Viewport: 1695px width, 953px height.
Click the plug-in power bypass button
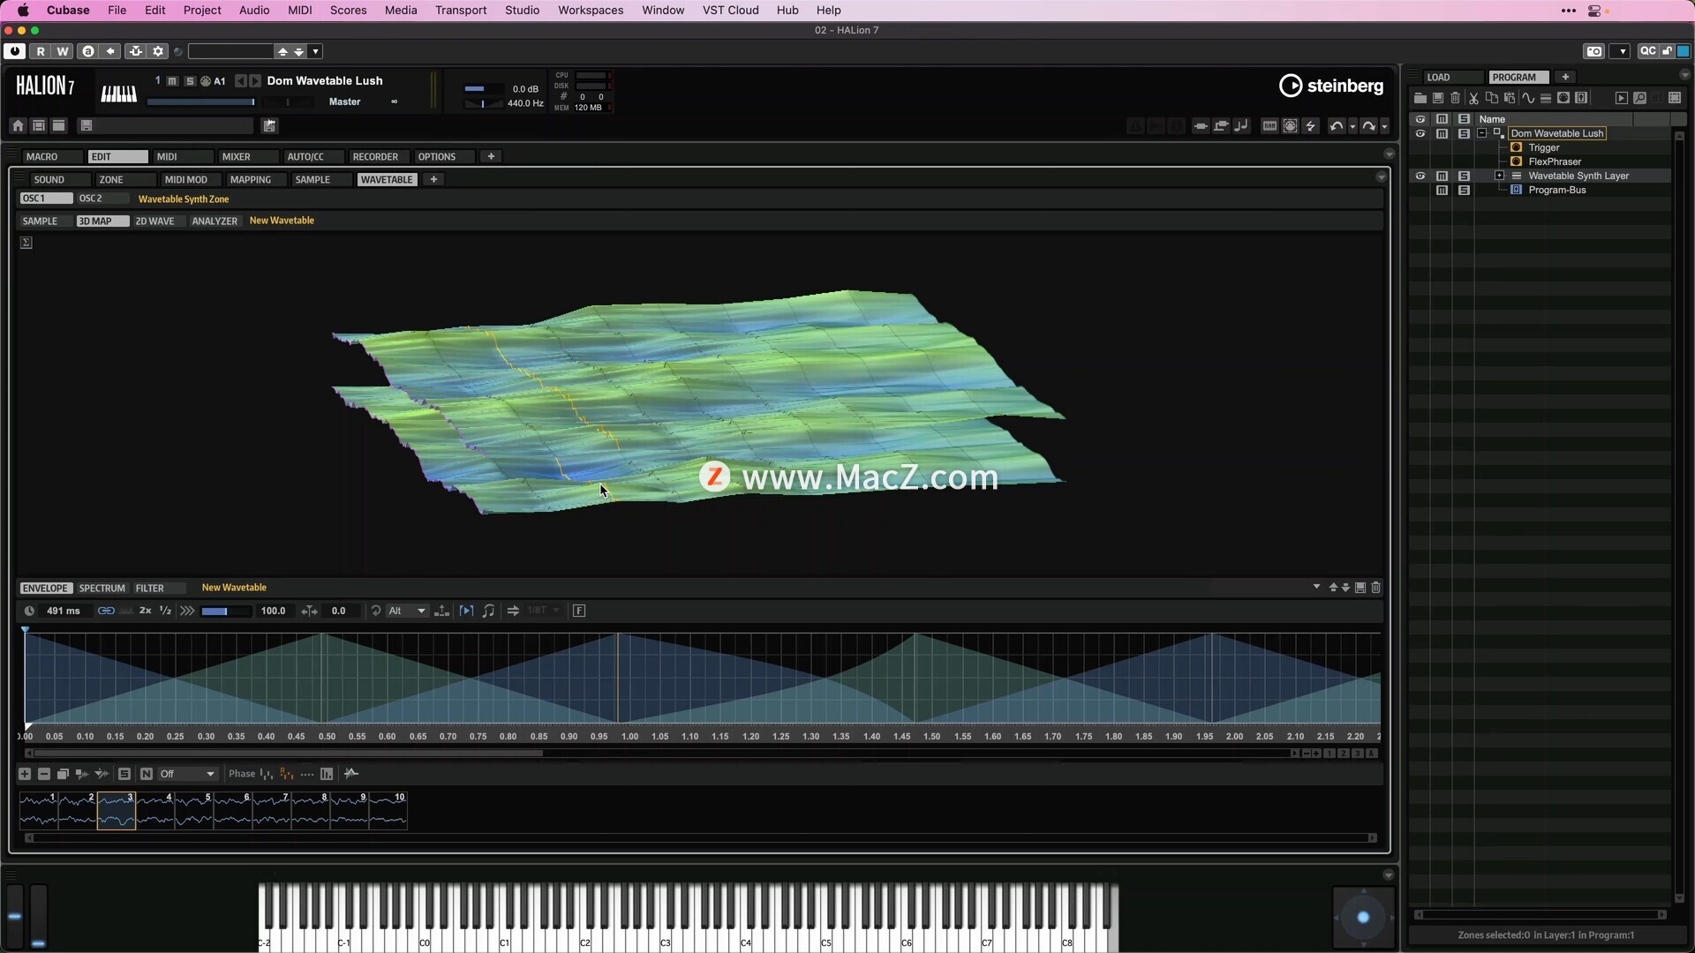pyautogui.click(x=14, y=51)
